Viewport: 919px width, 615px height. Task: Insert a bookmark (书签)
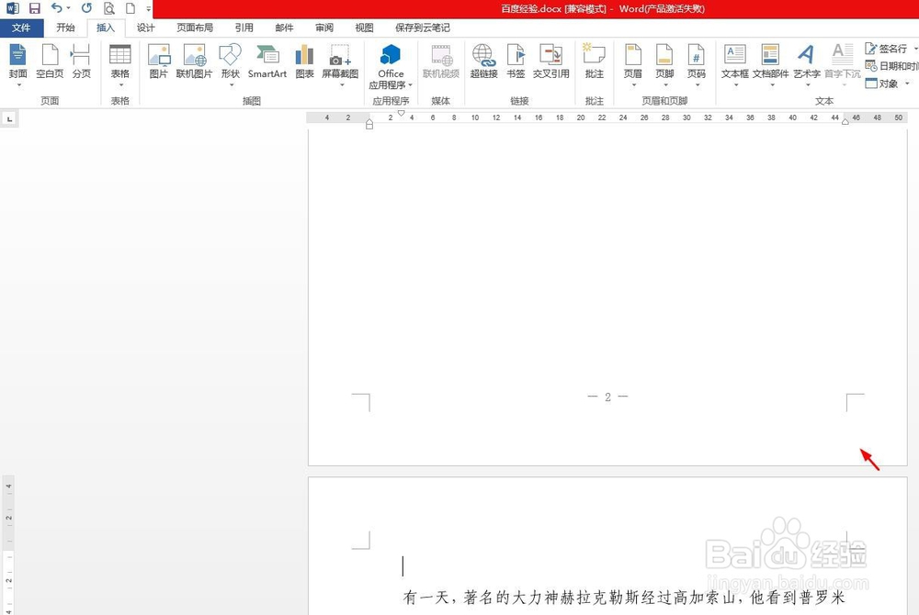tap(516, 62)
